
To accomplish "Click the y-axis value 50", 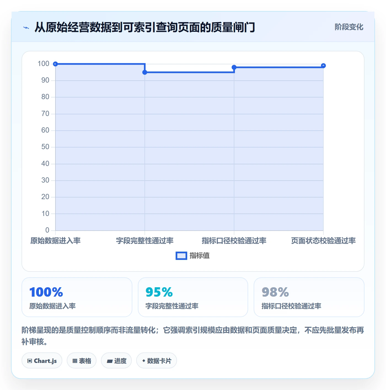I will click(x=45, y=147).
